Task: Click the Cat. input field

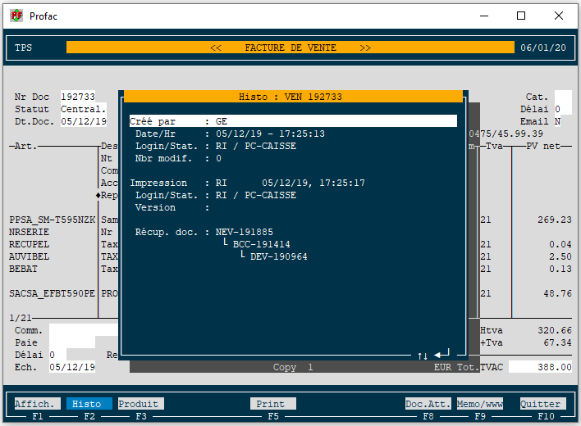Action: (x=563, y=97)
